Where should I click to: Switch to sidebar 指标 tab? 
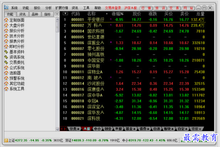coord(47,14)
